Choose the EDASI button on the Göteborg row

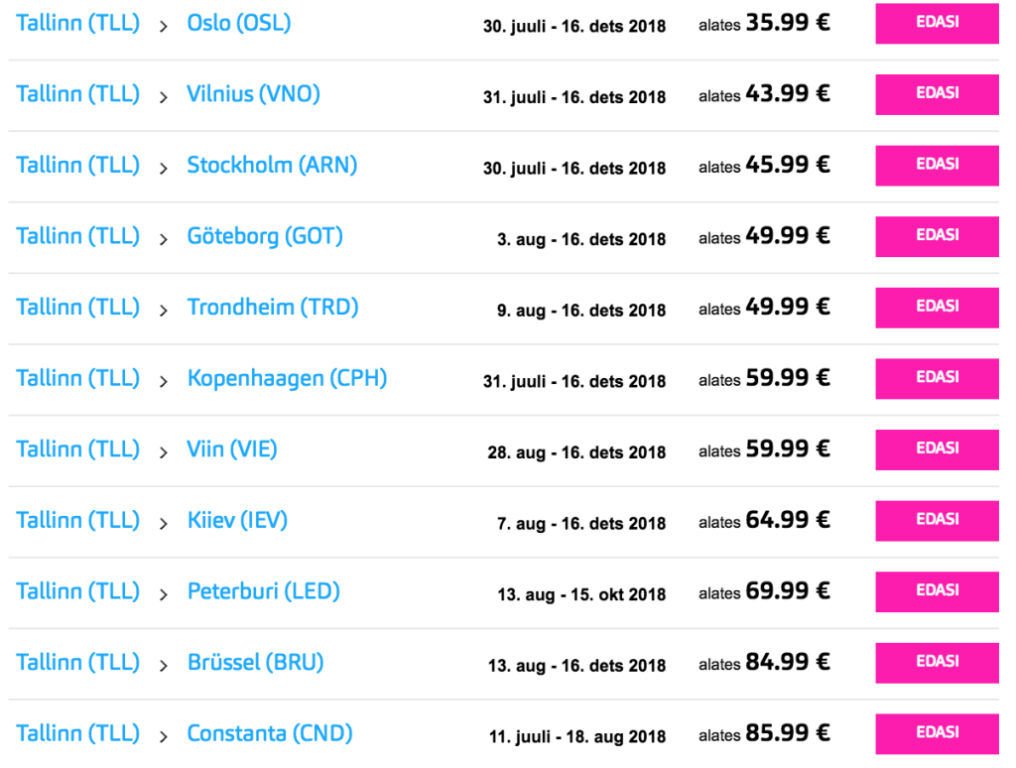click(x=937, y=237)
